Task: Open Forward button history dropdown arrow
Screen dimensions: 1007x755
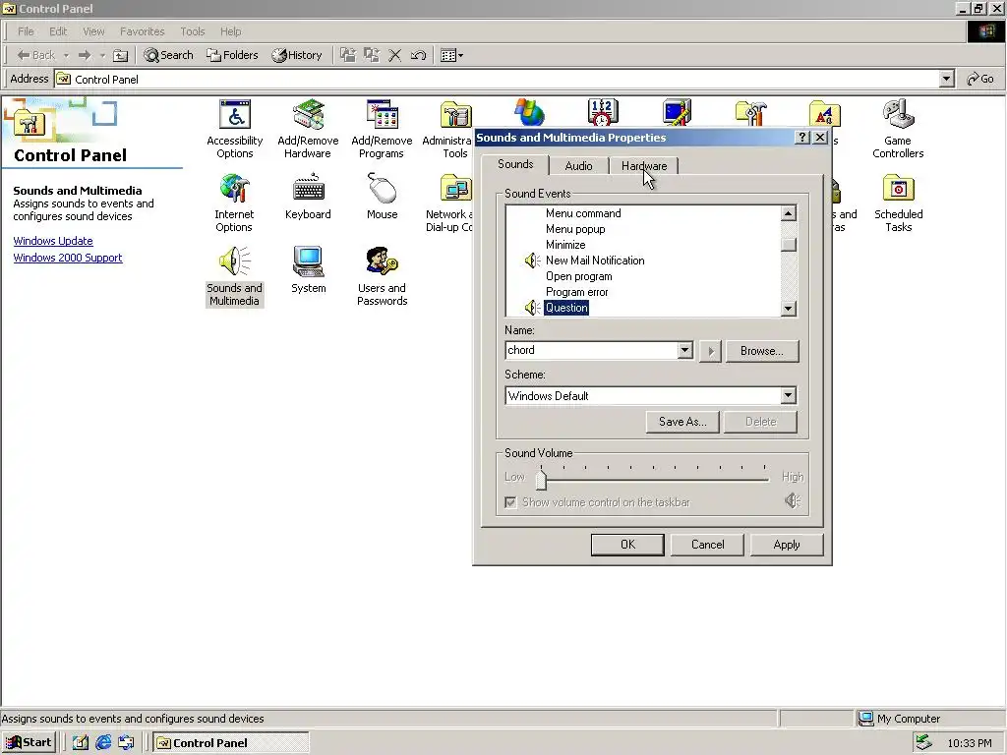Action: pos(102,55)
